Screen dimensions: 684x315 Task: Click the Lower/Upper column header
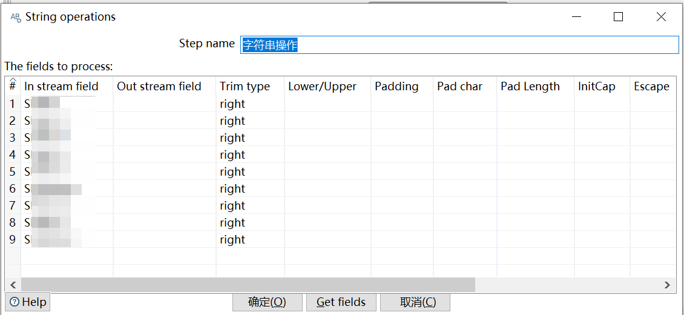click(327, 87)
